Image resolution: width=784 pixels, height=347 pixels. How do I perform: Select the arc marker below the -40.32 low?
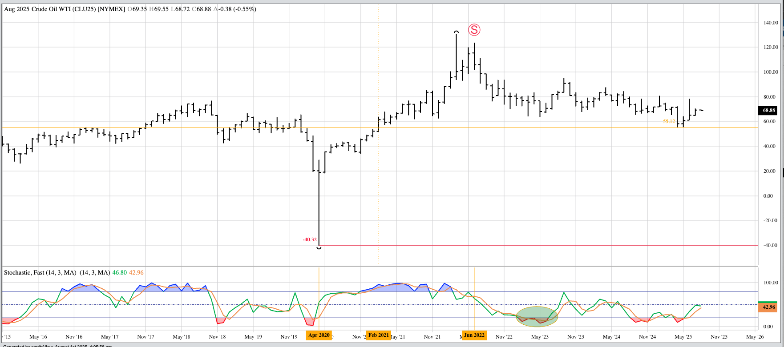[319, 247]
